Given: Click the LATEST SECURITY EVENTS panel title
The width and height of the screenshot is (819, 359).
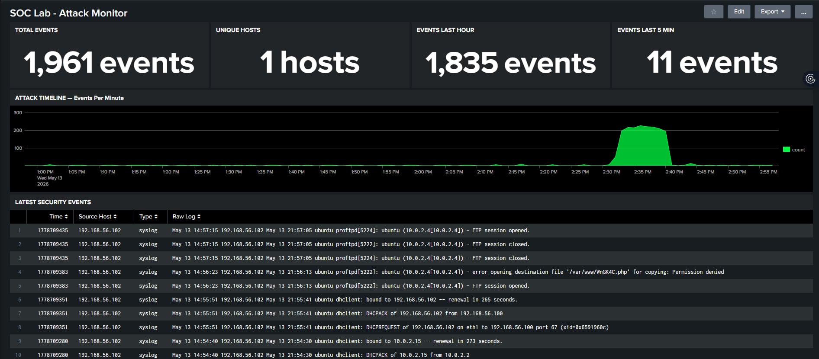Looking at the screenshot, I should click(53, 202).
